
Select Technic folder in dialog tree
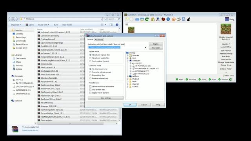135,87
